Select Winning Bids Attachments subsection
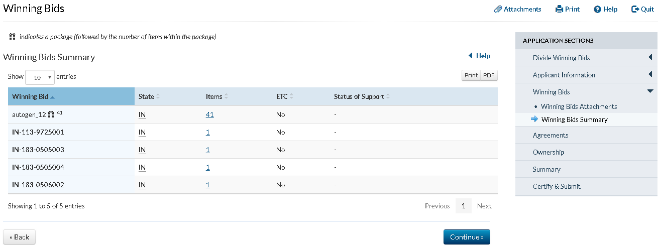The height and width of the screenshot is (245, 658). click(x=579, y=106)
